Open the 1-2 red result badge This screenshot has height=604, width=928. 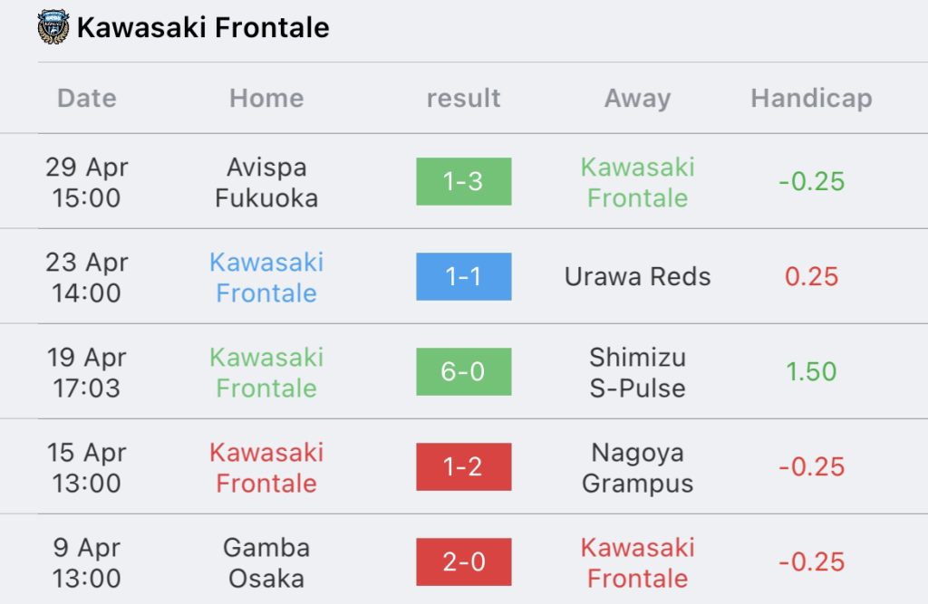[x=463, y=466]
